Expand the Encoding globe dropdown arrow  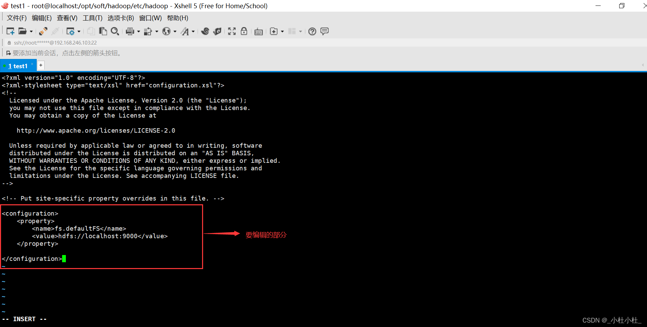pos(175,32)
